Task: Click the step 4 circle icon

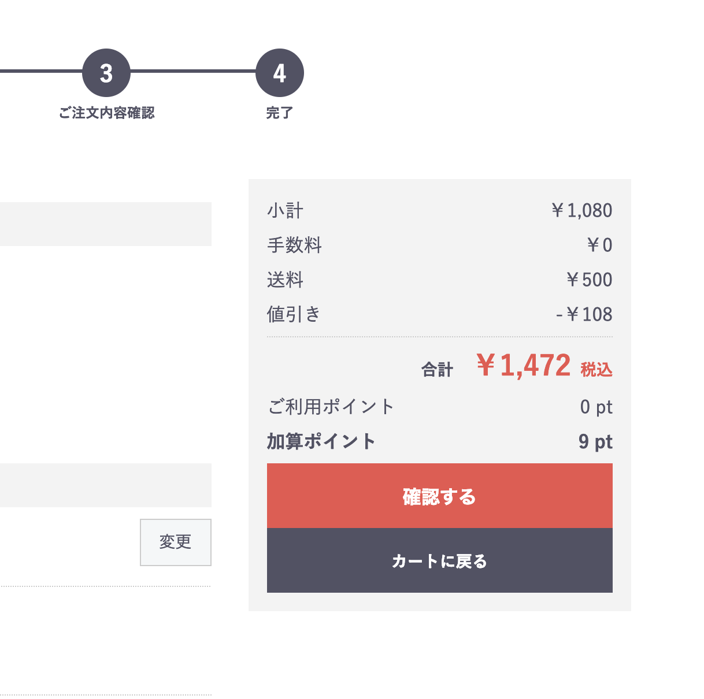Action: (x=280, y=73)
